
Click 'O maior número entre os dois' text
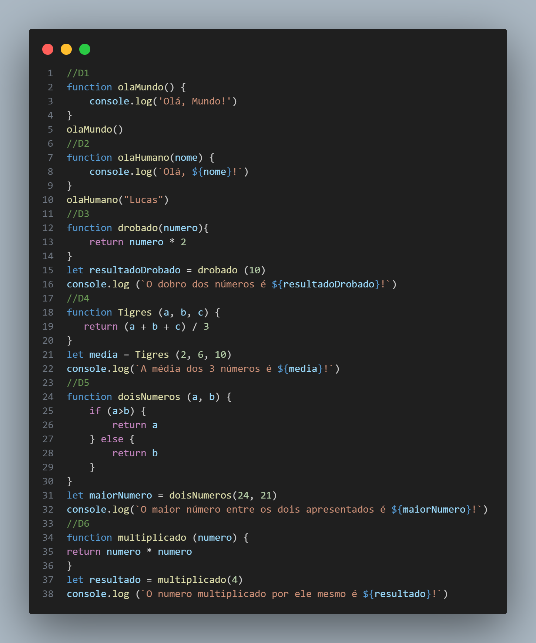click(x=220, y=509)
